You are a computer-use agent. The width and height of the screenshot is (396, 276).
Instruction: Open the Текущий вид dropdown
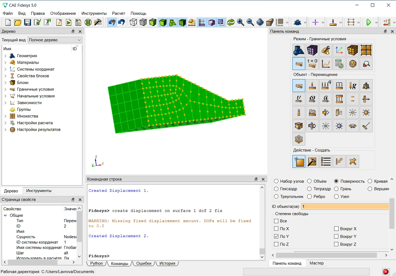55,40
